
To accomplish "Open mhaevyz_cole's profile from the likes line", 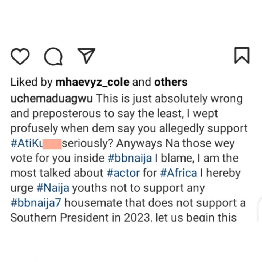I will 92,82.
